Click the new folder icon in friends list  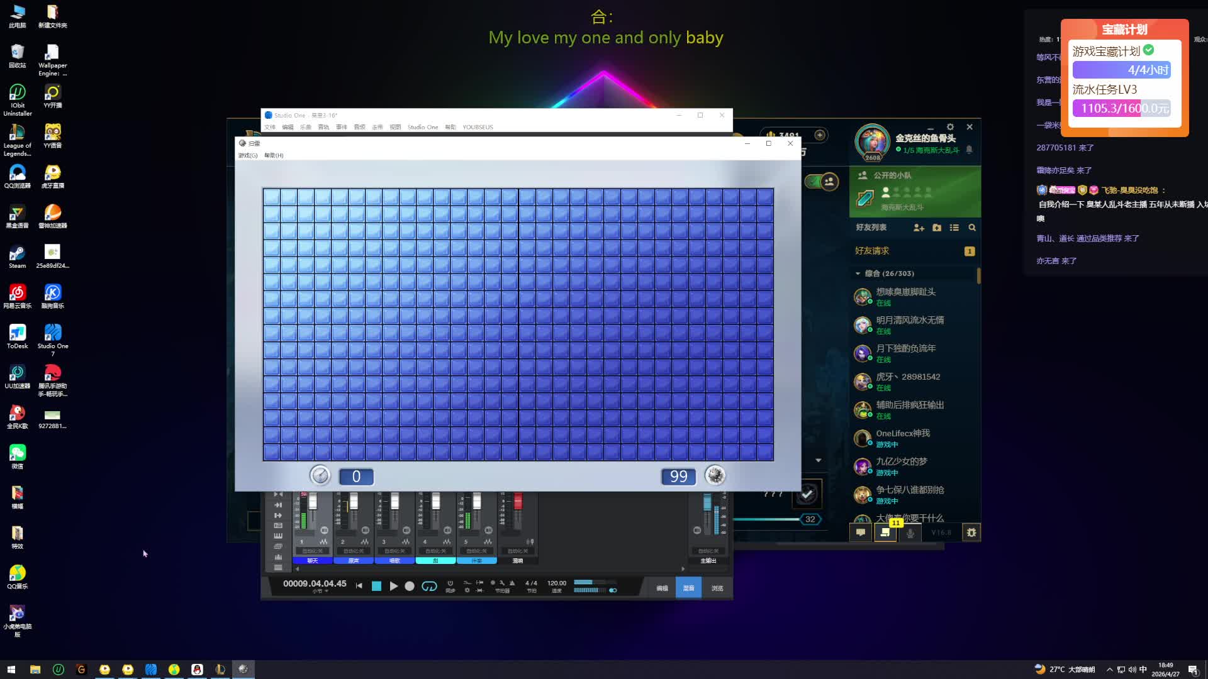pyautogui.click(x=937, y=228)
